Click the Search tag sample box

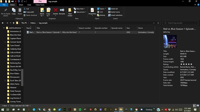(180, 23)
